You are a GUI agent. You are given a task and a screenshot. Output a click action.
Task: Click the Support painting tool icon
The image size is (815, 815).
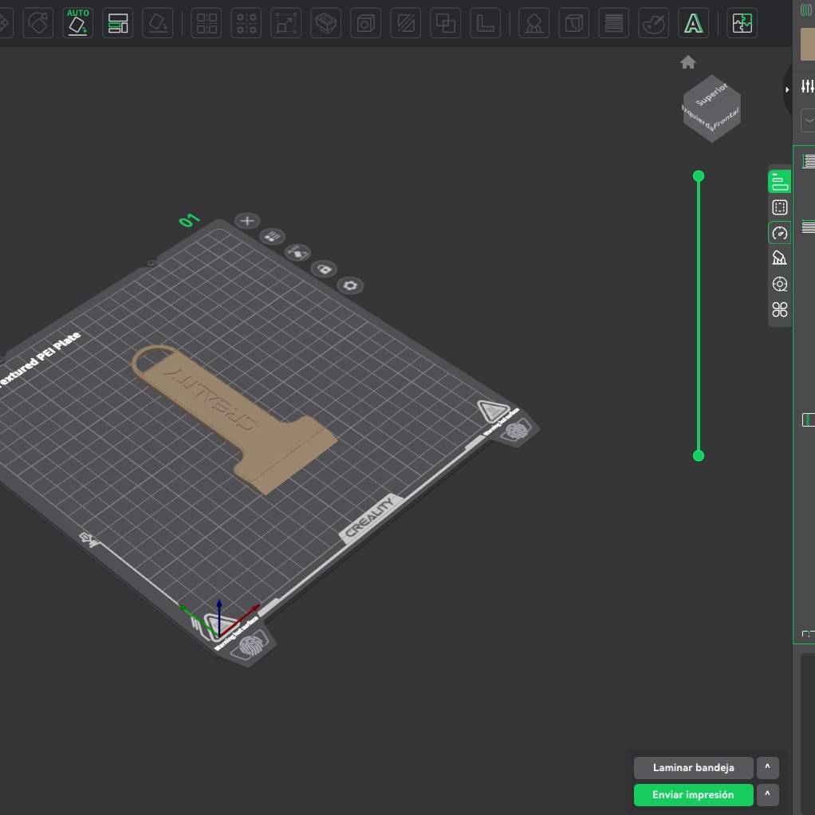533,24
